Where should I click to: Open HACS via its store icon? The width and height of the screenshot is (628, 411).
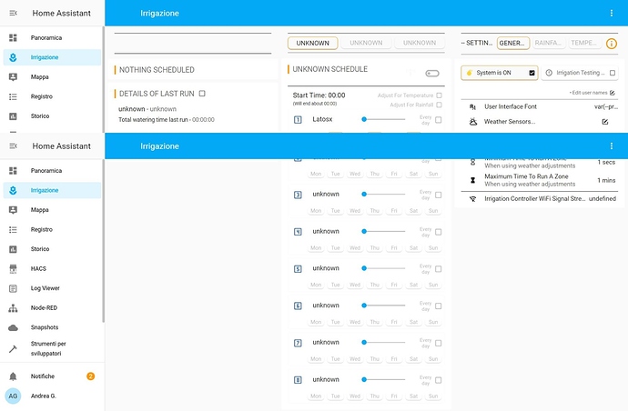pos(13,268)
